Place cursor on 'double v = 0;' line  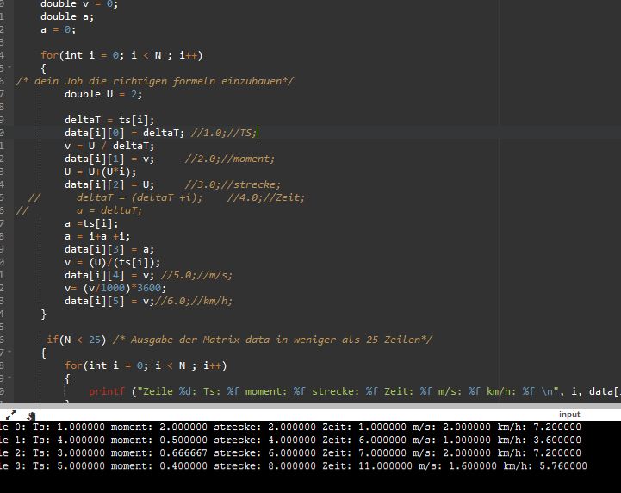click(x=79, y=4)
